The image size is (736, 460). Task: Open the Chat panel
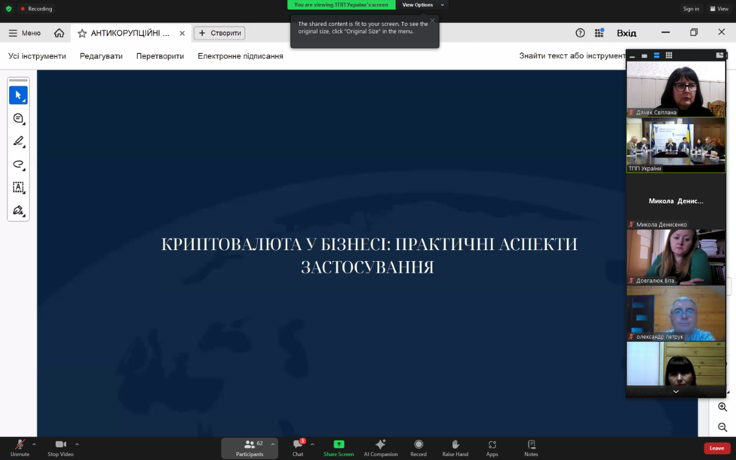tap(298, 447)
